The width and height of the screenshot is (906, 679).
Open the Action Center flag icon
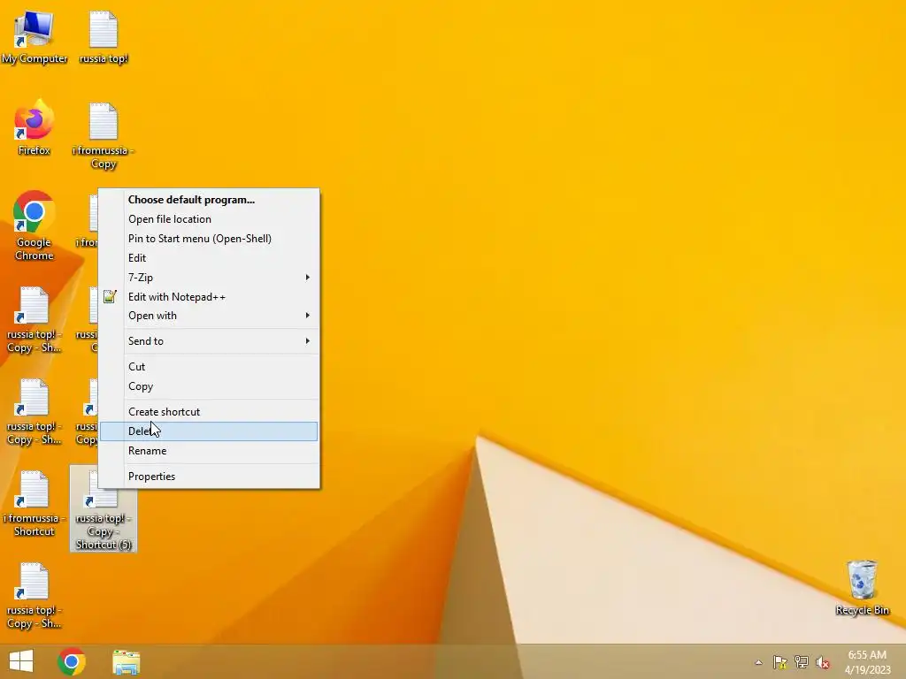pyautogui.click(x=780, y=662)
